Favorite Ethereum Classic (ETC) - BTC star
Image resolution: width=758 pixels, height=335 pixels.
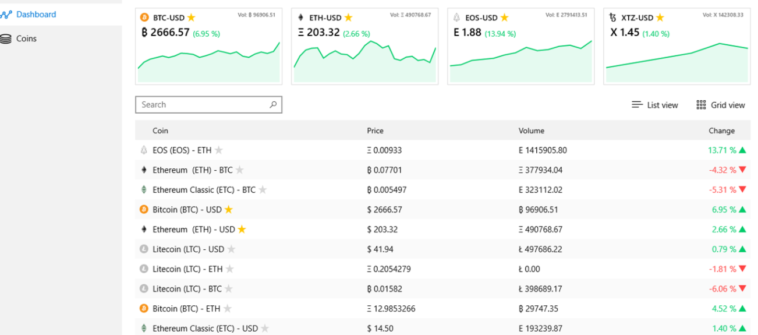(x=263, y=190)
